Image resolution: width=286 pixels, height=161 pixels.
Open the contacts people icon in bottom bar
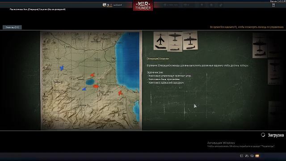point(247,156)
